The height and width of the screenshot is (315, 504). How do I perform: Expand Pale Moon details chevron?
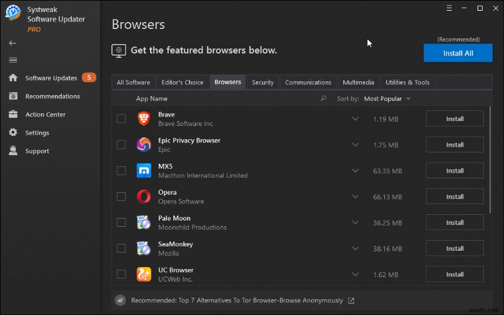coord(355,222)
